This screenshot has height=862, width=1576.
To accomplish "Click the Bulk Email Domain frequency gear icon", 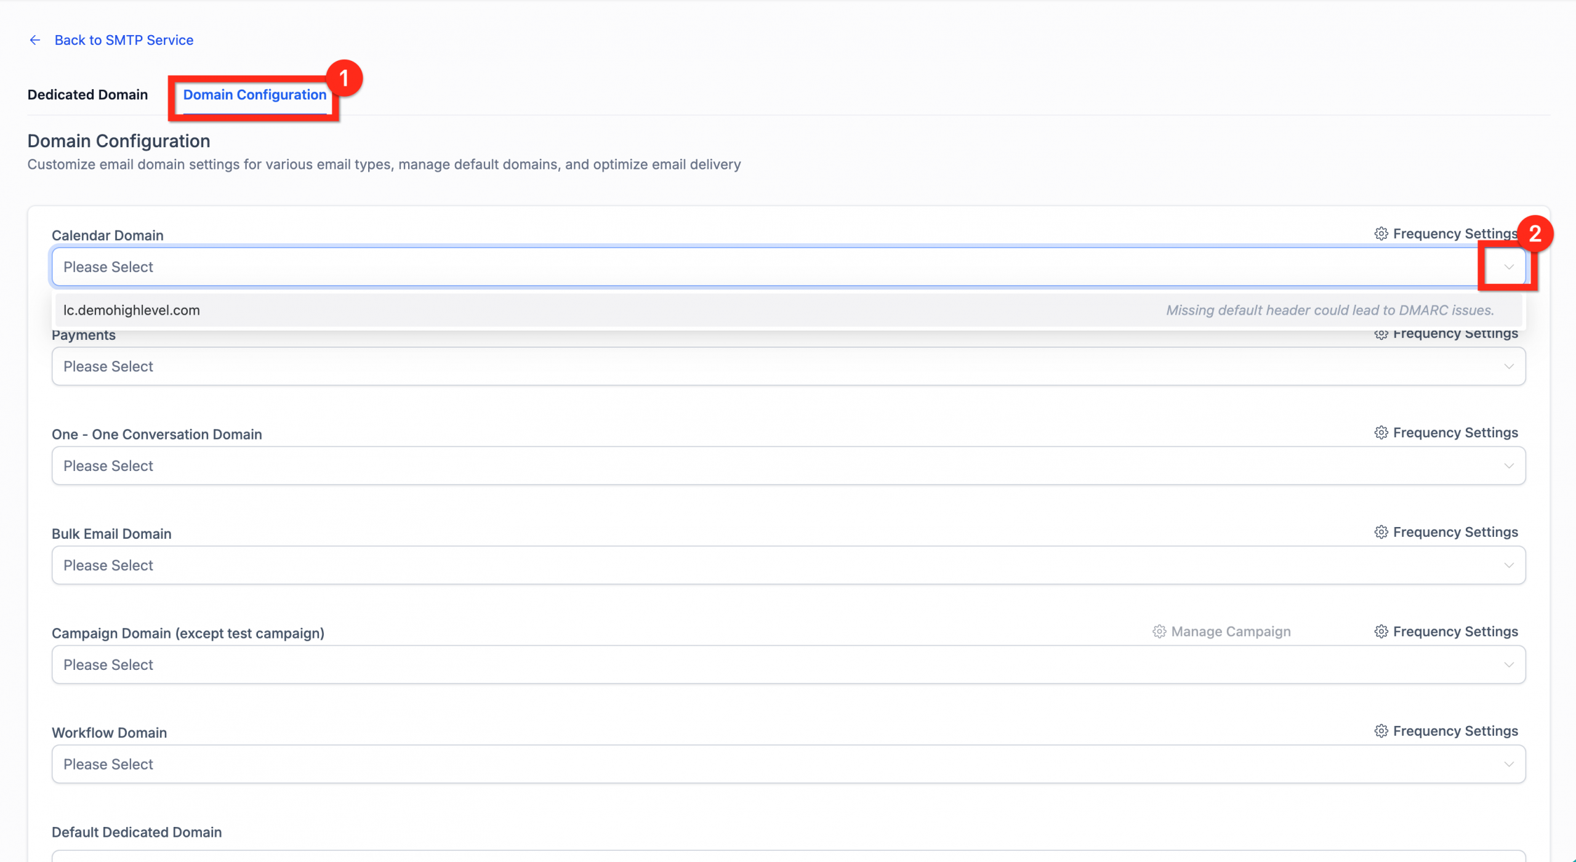I will pos(1381,531).
